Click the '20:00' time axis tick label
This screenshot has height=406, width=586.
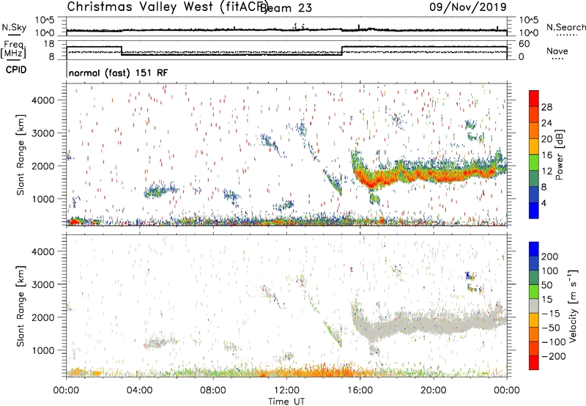(x=434, y=391)
